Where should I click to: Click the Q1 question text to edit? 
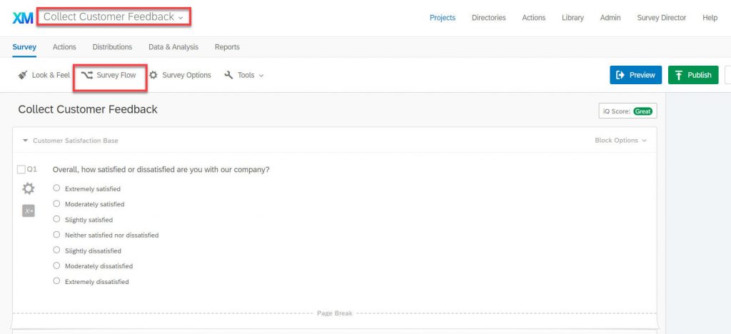point(161,170)
